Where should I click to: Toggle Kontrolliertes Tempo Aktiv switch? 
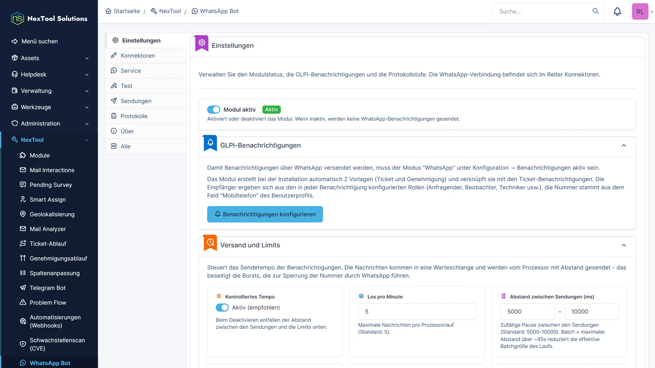point(222,307)
